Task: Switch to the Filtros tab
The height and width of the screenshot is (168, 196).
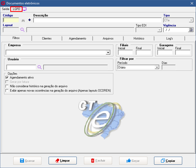Action: (x=16, y=38)
